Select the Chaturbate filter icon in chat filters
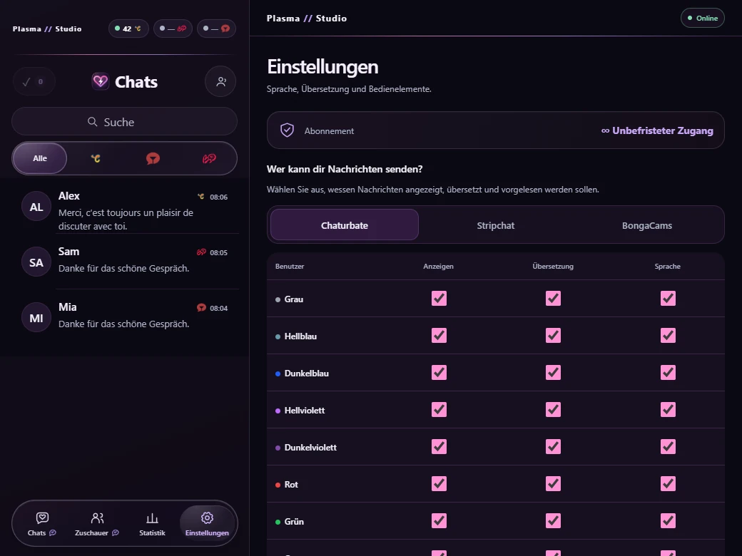Viewport: 742px width, 556px height. tap(96, 158)
